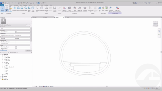Collapse the 3D Views node
Screen dimensions: 162x91
[3, 62]
